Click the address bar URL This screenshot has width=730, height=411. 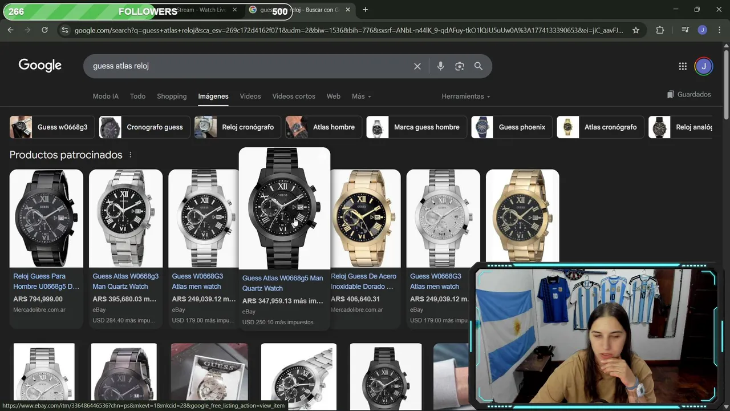pyautogui.click(x=348, y=30)
